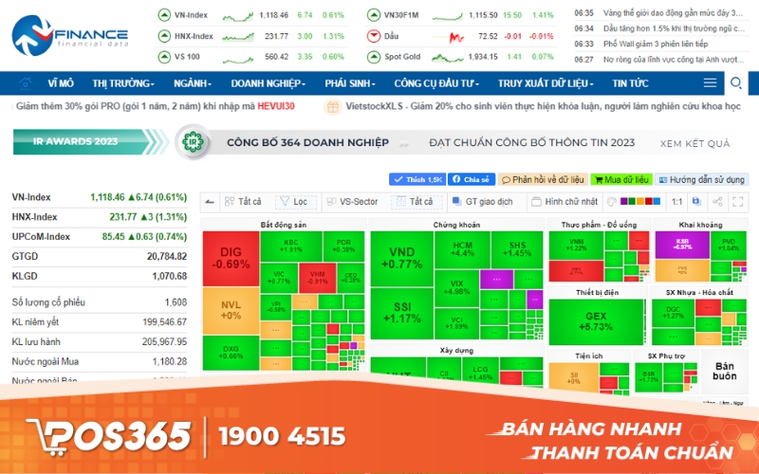Click the HNX-Index up-arrow indicator icon
This screenshot has height=474, width=759.
(x=164, y=36)
